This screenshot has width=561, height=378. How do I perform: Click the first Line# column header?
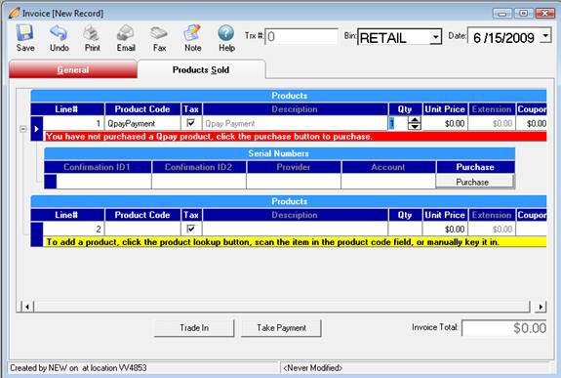(67, 109)
